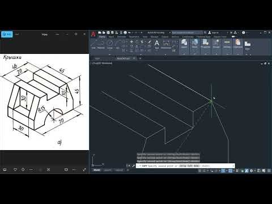This screenshot has height=204, width=272.
Task: Open the three-dots menu in Photos title bar
Action: pos(57,34)
